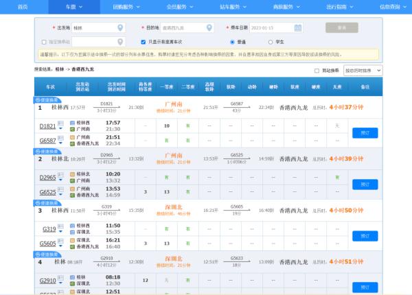Open the 出行指南 navigation menu
The height and width of the screenshot is (295, 412).
click(x=340, y=7)
